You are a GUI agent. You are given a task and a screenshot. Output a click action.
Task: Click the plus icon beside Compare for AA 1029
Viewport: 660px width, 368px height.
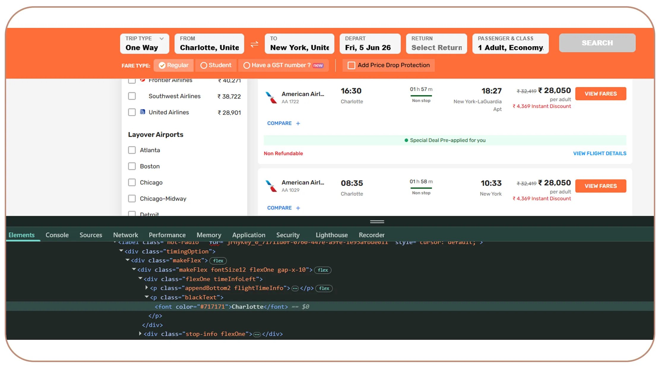pyautogui.click(x=298, y=208)
